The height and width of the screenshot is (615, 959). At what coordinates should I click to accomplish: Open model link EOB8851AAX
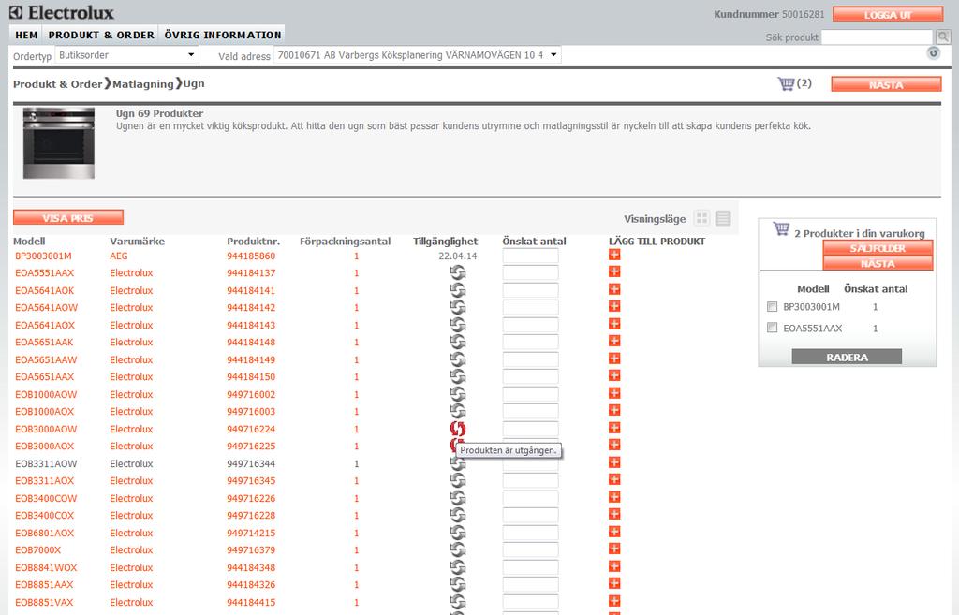coord(44,585)
